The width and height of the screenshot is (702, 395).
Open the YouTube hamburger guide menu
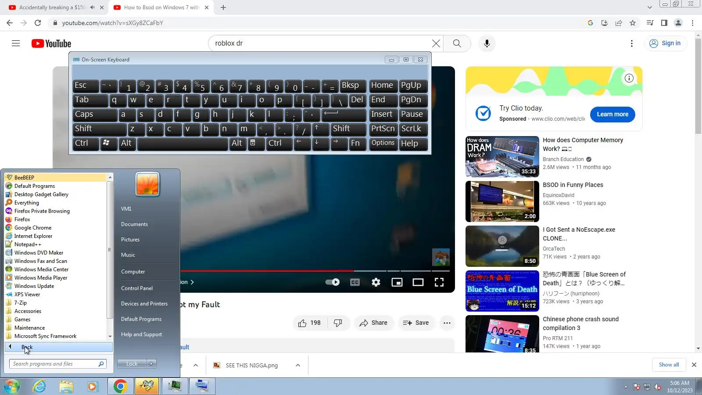(x=16, y=43)
